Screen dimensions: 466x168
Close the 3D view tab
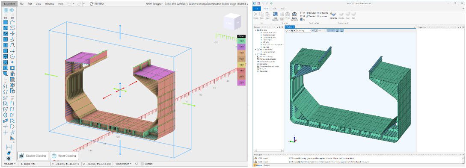click(x=294, y=27)
